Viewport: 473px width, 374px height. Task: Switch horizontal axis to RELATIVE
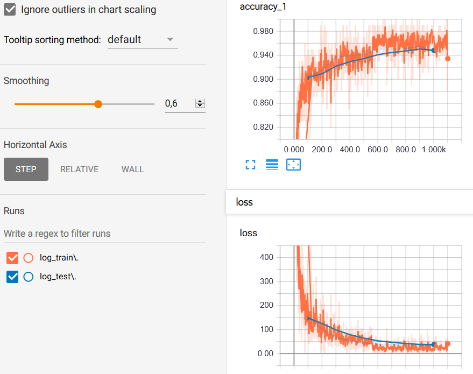(79, 169)
